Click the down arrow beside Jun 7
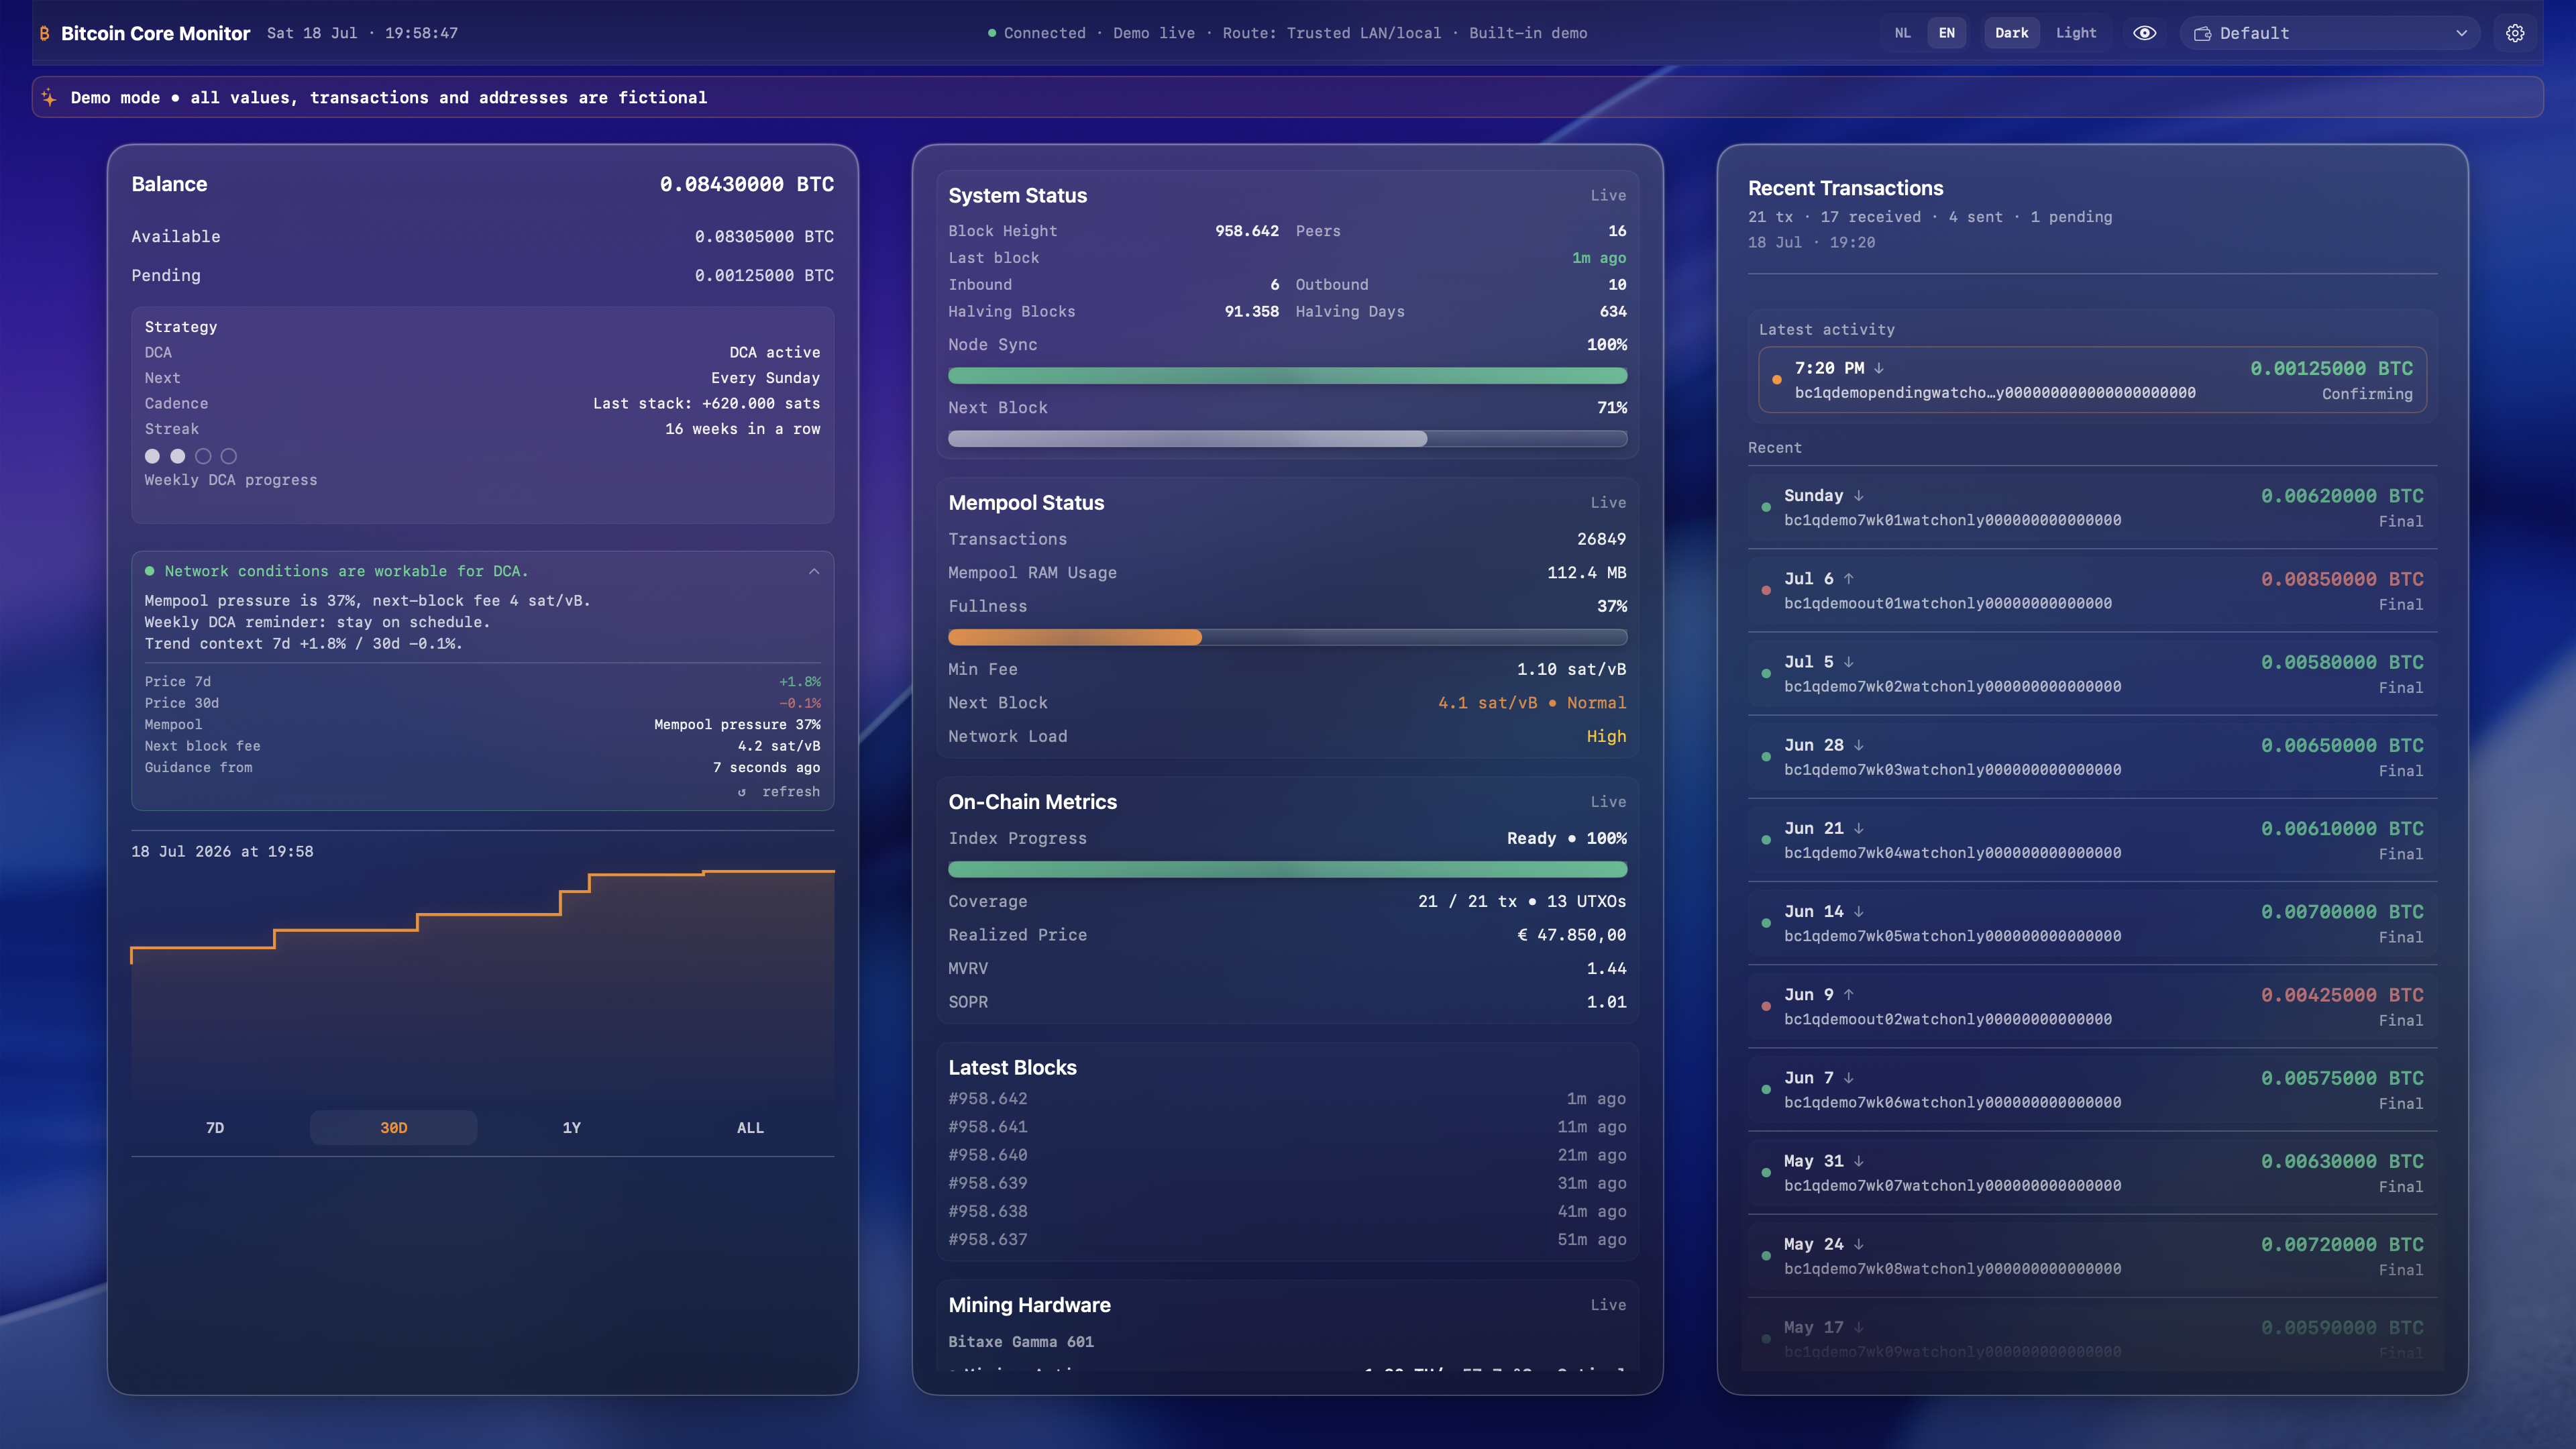 1849,1077
